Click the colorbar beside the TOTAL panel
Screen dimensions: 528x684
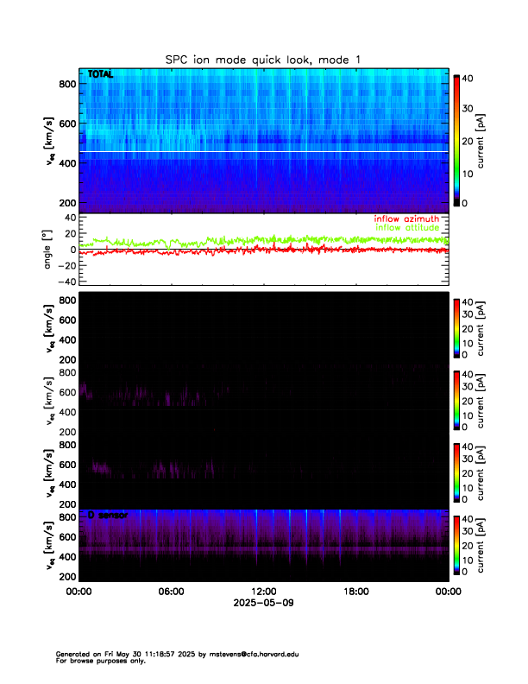(x=456, y=140)
